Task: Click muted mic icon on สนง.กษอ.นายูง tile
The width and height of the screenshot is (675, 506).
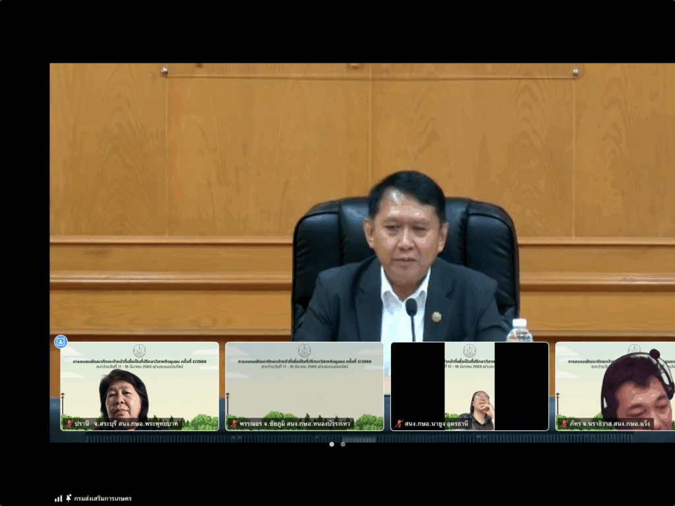Action: point(398,424)
